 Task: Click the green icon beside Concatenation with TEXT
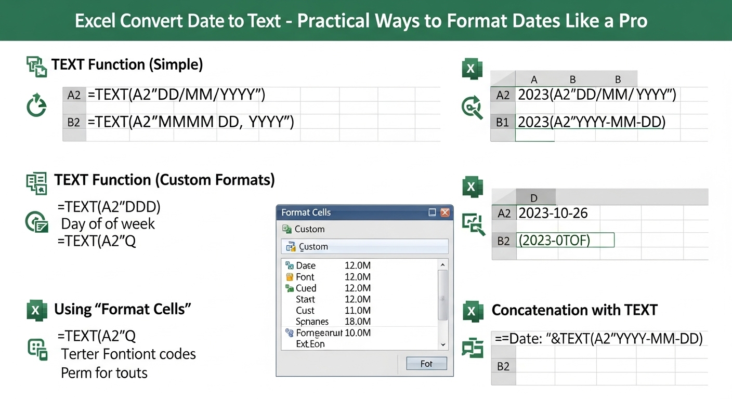click(x=472, y=311)
